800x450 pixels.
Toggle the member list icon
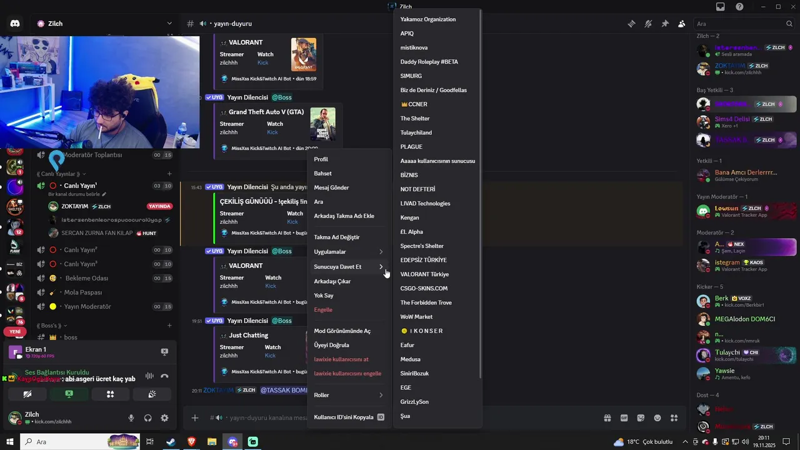(682, 24)
